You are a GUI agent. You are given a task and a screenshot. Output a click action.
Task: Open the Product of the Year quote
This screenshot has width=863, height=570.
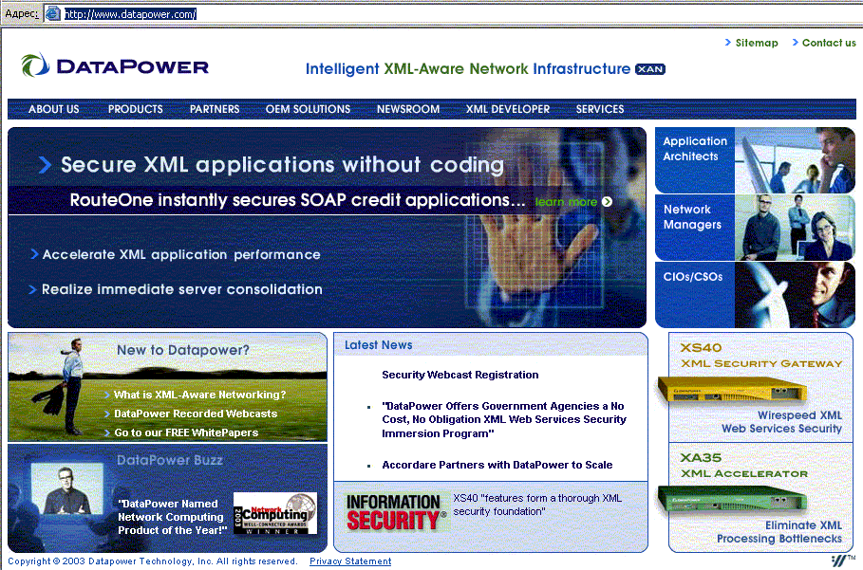[x=172, y=517]
